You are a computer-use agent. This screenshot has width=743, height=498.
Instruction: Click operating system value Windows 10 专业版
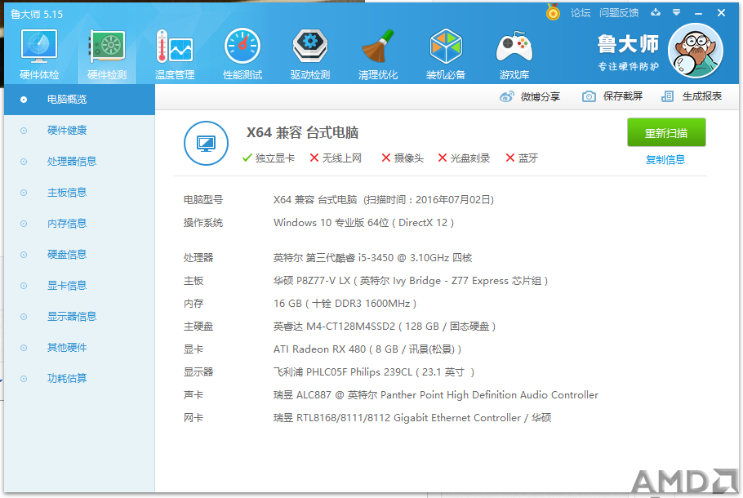[363, 223]
